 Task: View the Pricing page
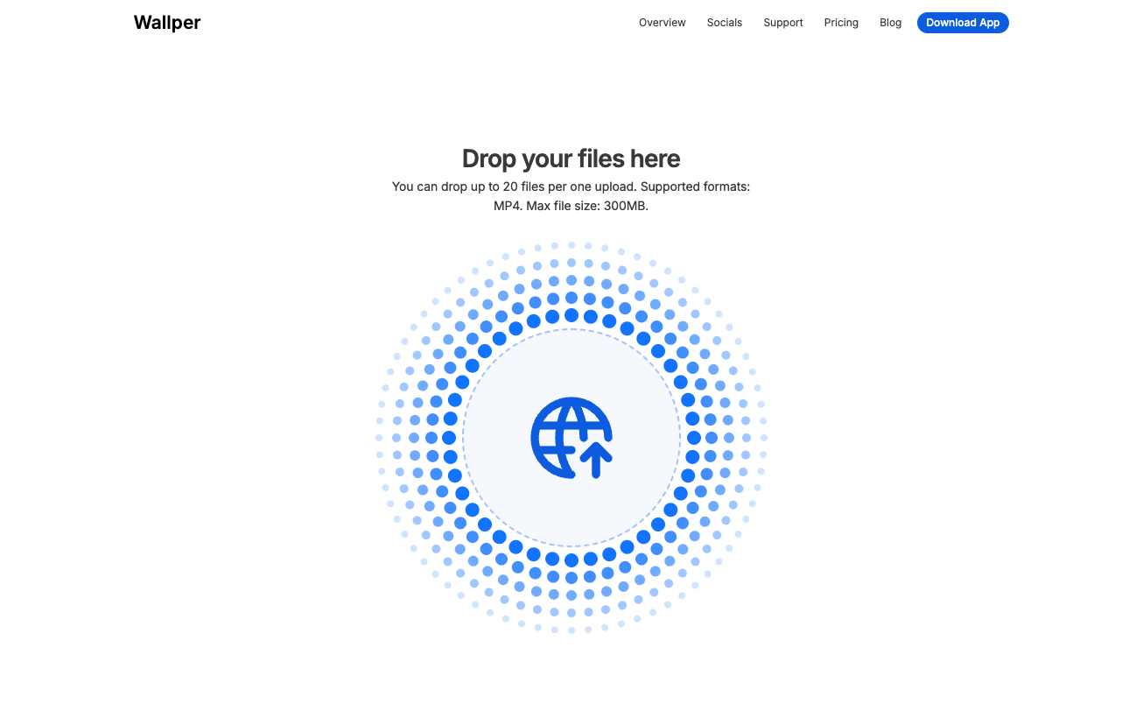point(840,23)
